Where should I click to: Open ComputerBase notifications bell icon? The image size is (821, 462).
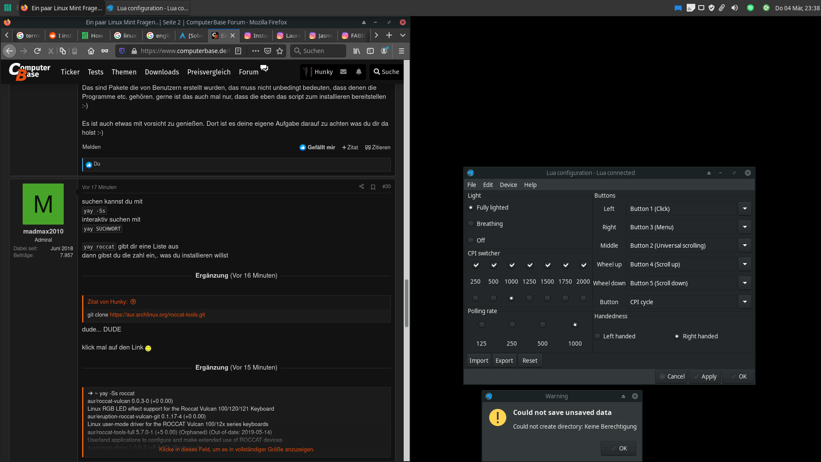[359, 72]
